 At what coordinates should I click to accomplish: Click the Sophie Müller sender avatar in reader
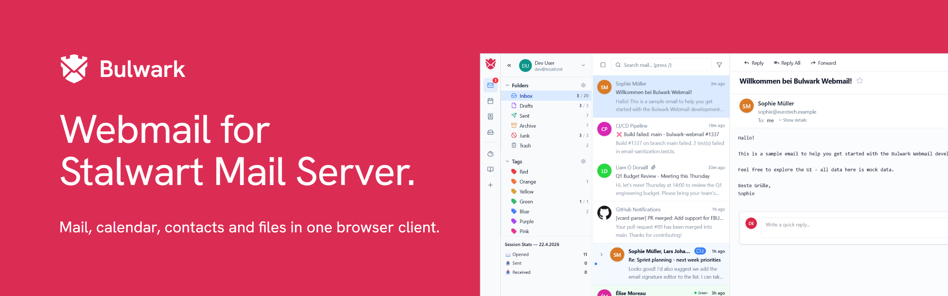pos(747,106)
